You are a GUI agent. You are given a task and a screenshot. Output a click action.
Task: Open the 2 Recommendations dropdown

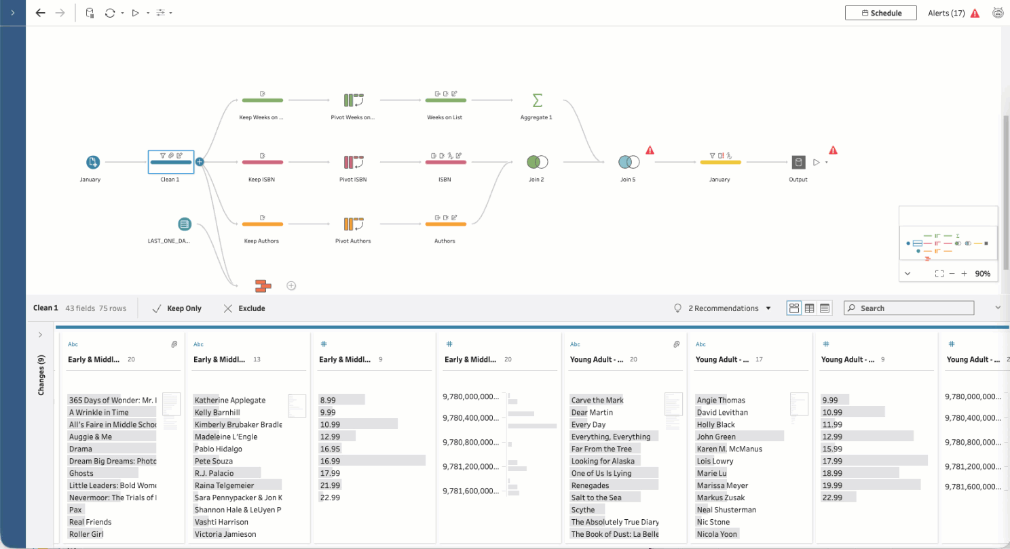coord(730,308)
